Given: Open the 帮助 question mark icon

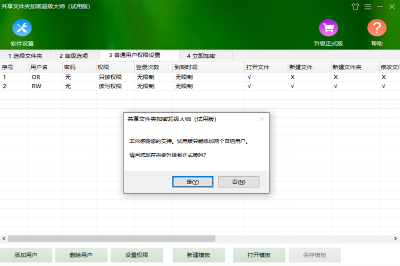Looking at the screenshot, I should point(376,28).
